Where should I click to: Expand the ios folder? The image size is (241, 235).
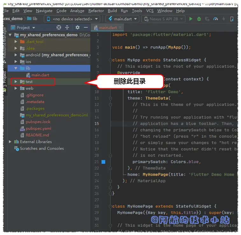coord(16,61)
